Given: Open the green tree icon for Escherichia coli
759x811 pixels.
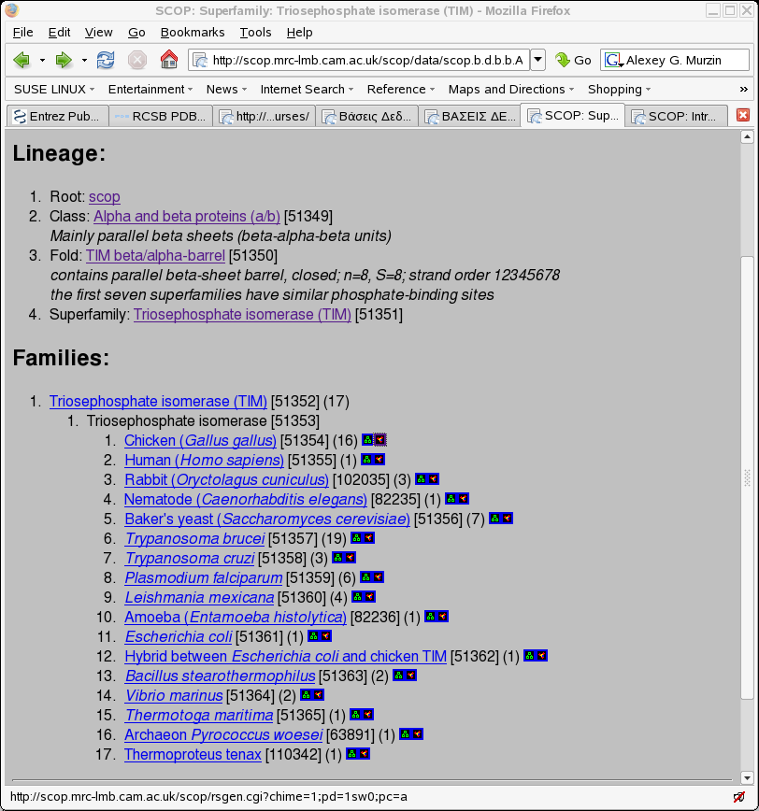Looking at the screenshot, I should [x=313, y=636].
